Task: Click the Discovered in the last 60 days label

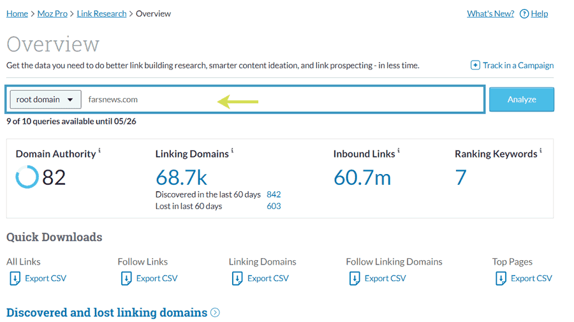Action: (208, 194)
